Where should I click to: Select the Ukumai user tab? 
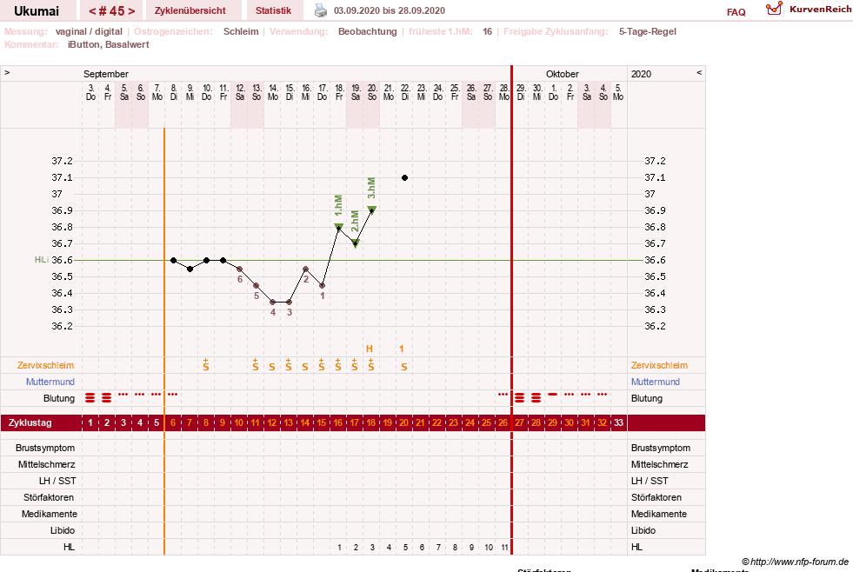pyautogui.click(x=36, y=10)
